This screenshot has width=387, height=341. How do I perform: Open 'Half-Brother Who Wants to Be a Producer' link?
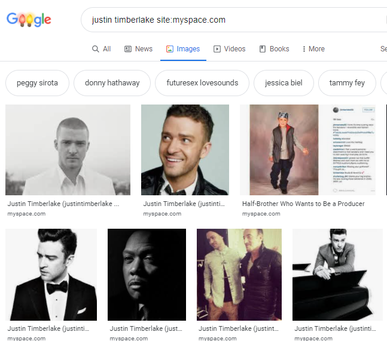pos(303,204)
